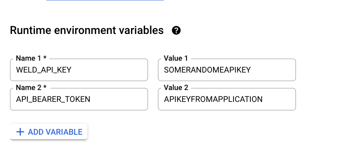Click the "Name 1 *" field label
The height and width of the screenshot is (159, 346).
pos(31,58)
